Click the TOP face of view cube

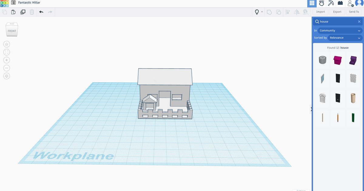[x=12, y=24]
